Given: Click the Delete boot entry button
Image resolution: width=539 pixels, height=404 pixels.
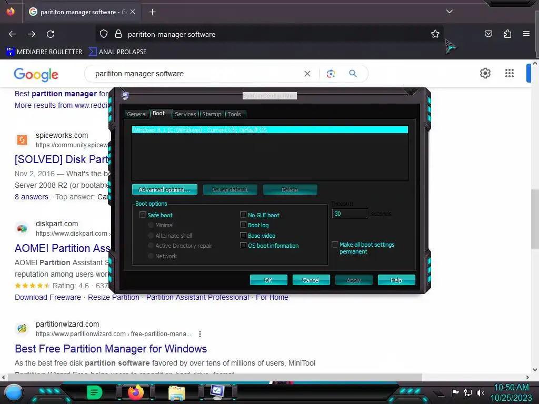Looking at the screenshot, I should pos(290,189).
